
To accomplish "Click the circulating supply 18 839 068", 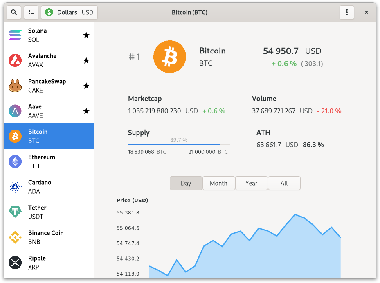I will pos(141,152).
